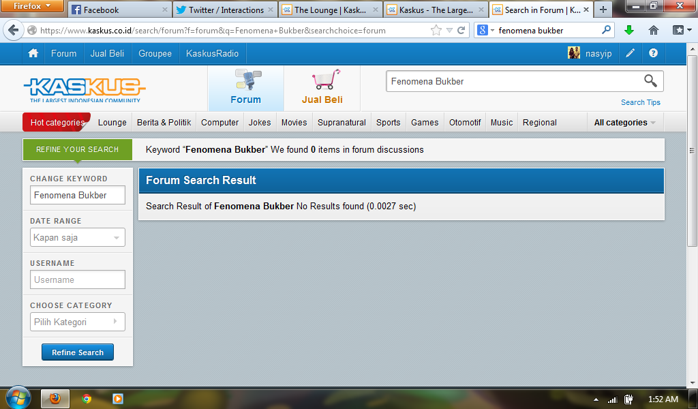This screenshot has width=698, height=409.
Task: Click the magnifier search icon in Kaskus search
Action: [650, 81]
